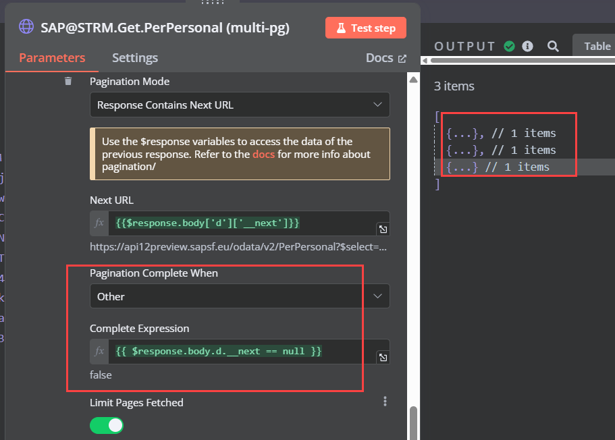Click the fx icon on the Next URL field
This screenshot has width=615, height=440.
tap(99, 223)
